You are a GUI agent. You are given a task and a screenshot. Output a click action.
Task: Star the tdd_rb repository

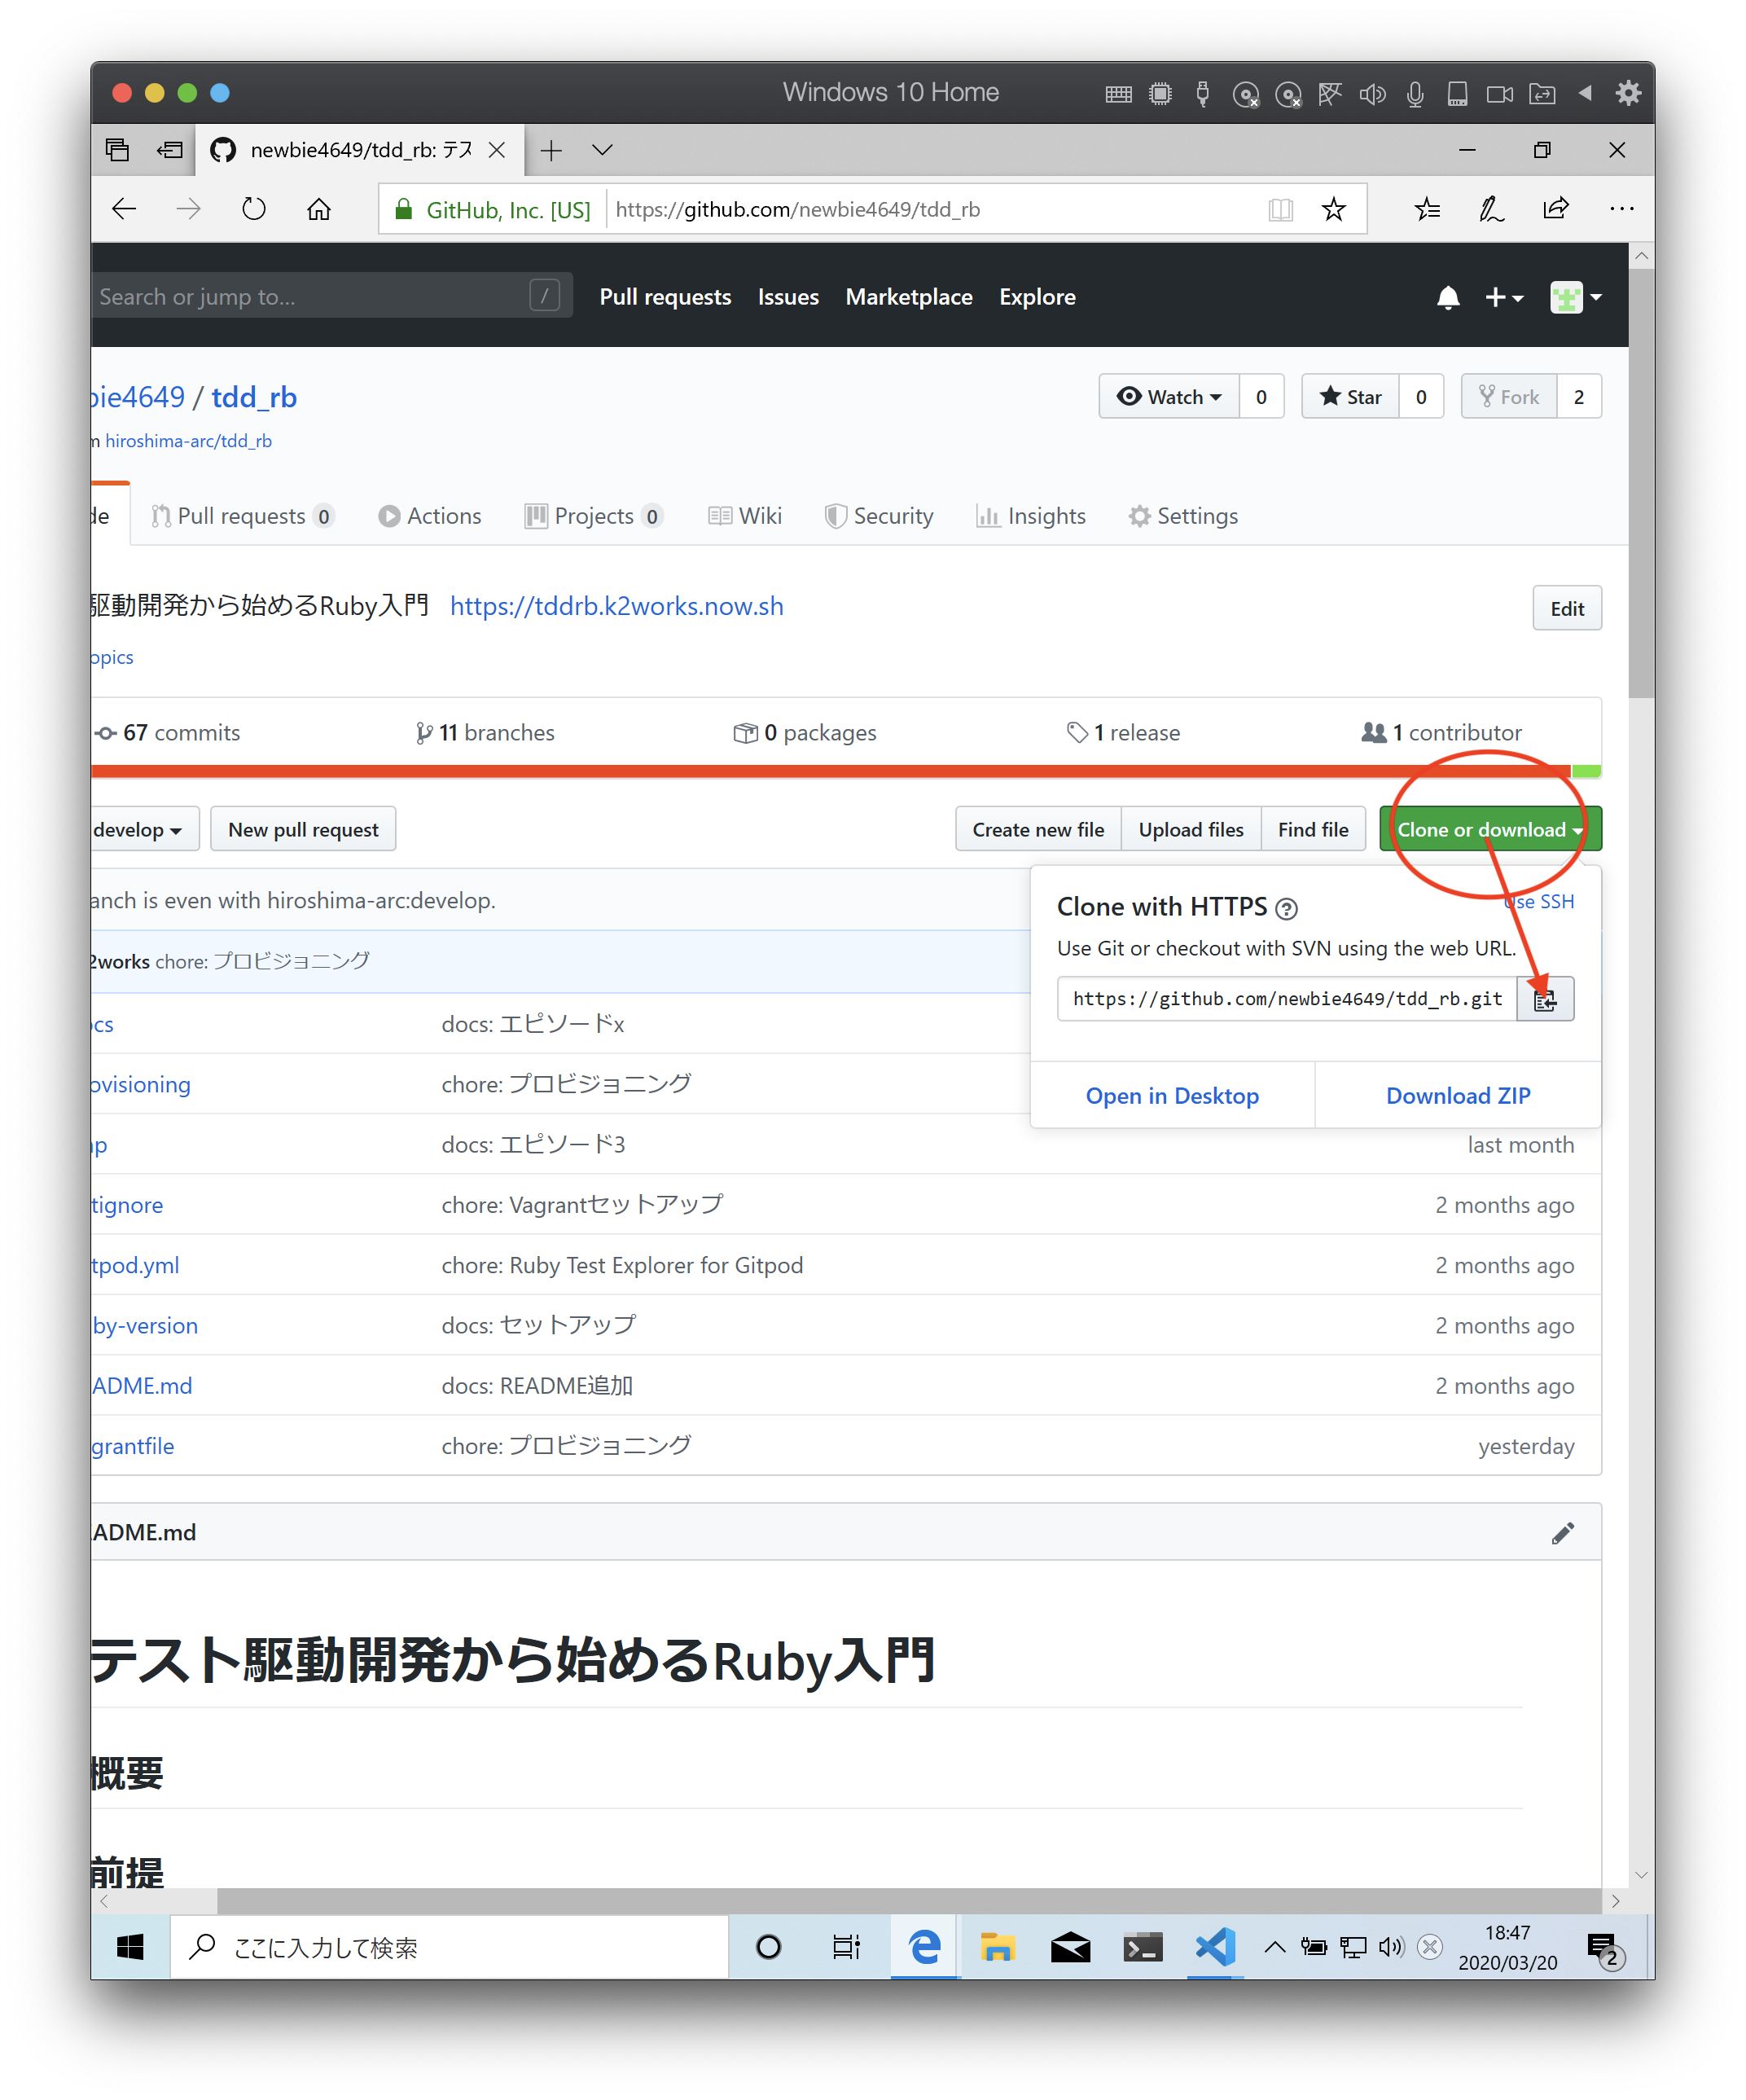[x=1350, y=397]
